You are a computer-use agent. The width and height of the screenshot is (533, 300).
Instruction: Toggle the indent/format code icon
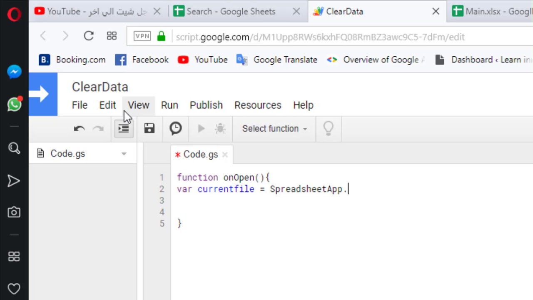click(123, 129)
